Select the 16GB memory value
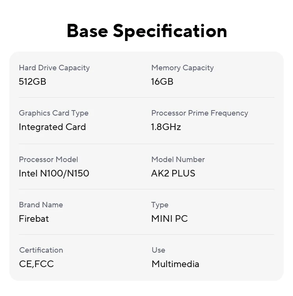 162,82
